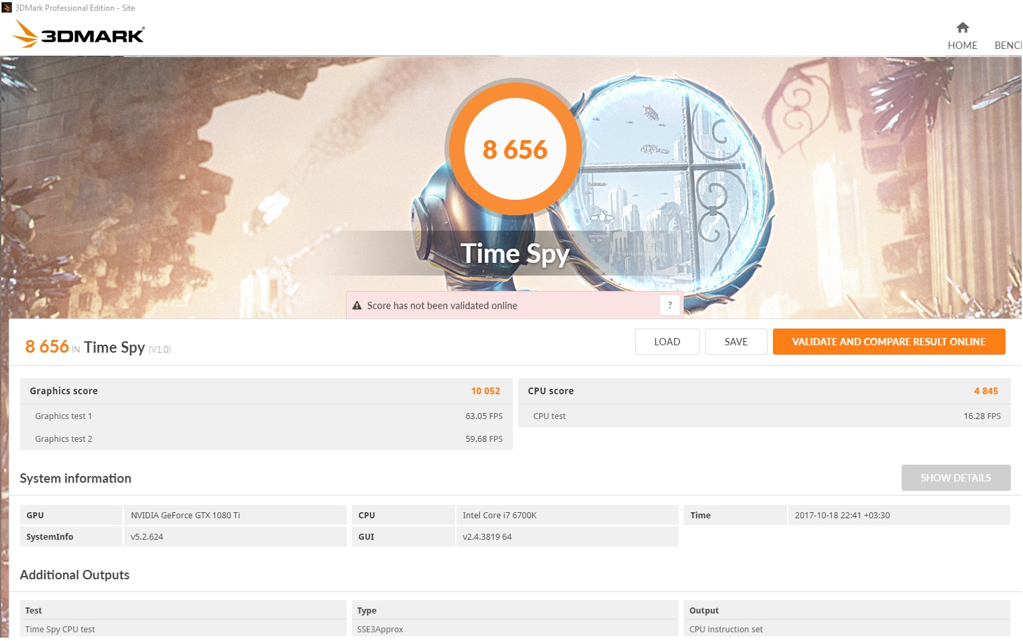Click the CPU score value 4 845
Screen dimensions: 1023x641
986,391
